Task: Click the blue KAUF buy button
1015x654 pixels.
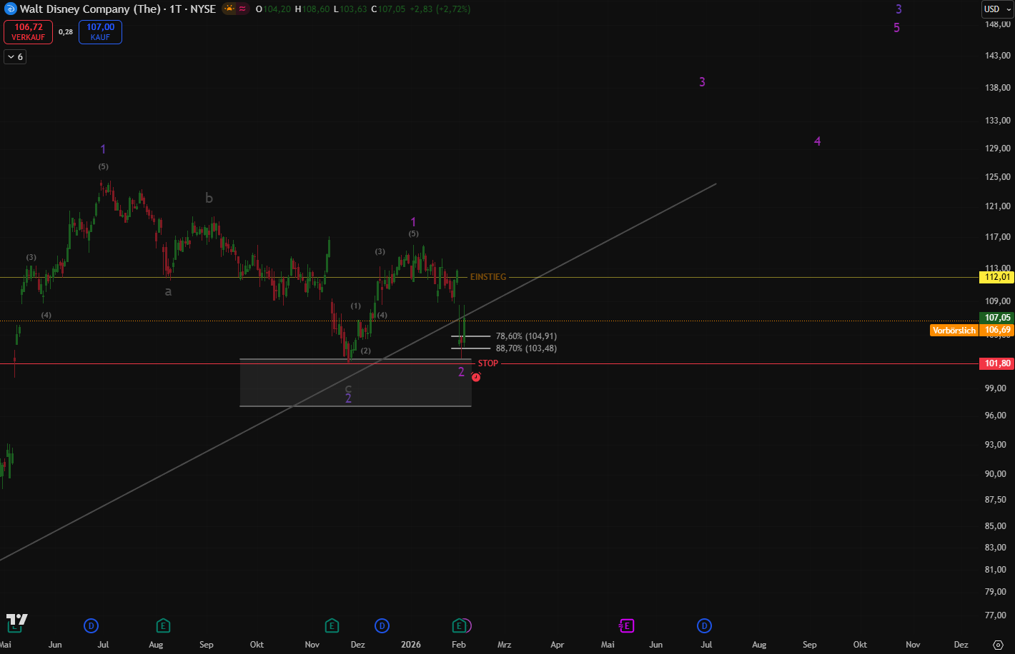Action: [x=100, y=32]
